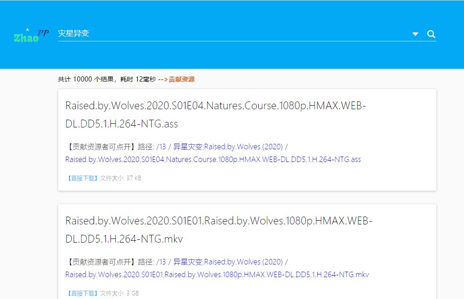Image resolution: width=464 pixels, height=299 pixels.
Task: Open the /13 path link in second result
Action: (x=161, y=262)
